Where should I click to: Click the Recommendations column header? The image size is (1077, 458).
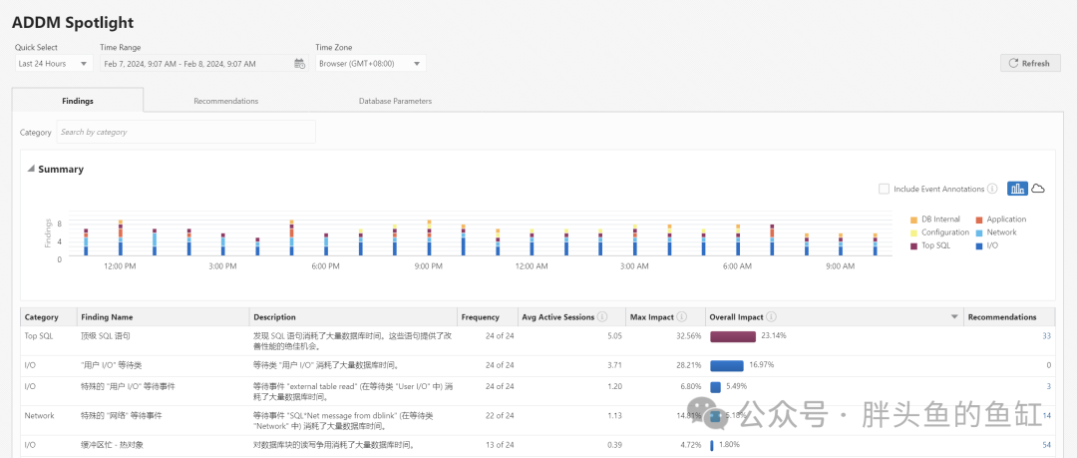(x=1009, y=317)
